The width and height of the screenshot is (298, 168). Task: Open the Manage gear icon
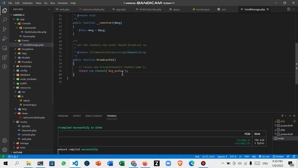pos(5,150)
